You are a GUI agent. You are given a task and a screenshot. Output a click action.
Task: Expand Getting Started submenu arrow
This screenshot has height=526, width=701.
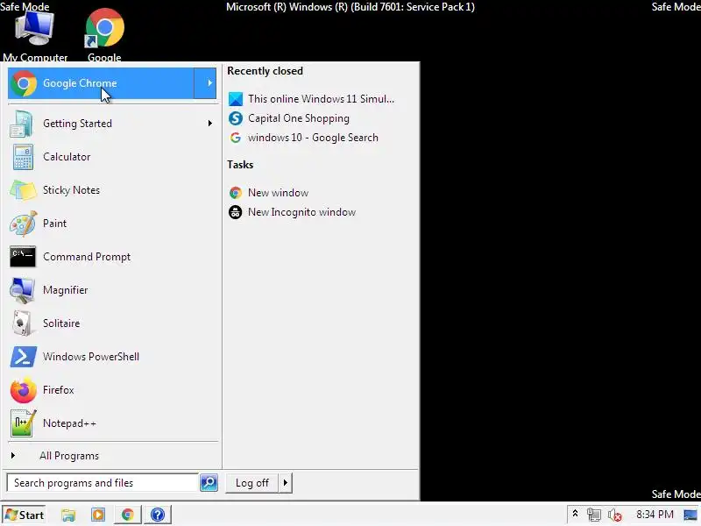(x=209, y=124)
